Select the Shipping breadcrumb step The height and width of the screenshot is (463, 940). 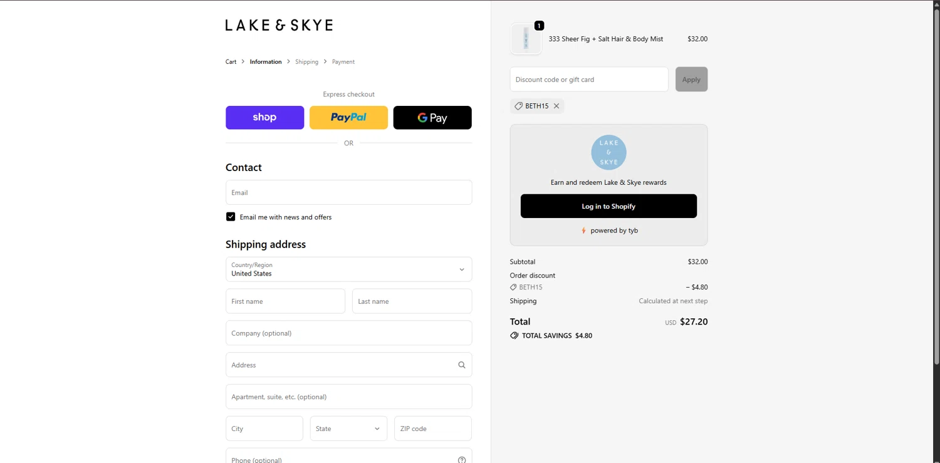tap(306, 62)
